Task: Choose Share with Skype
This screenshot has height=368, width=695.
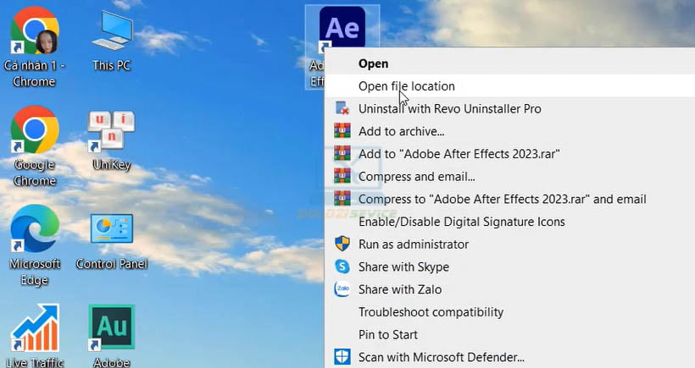Action: coord(509,266)
